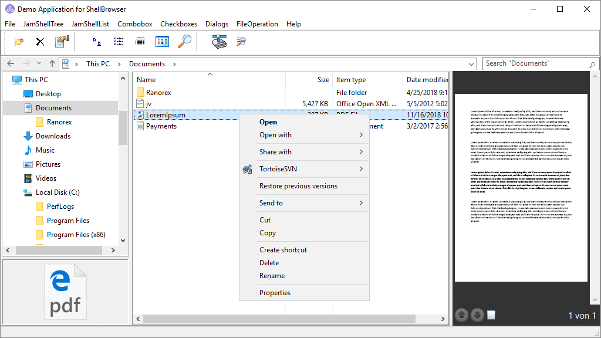Open the JamShellTree menu

43,23
